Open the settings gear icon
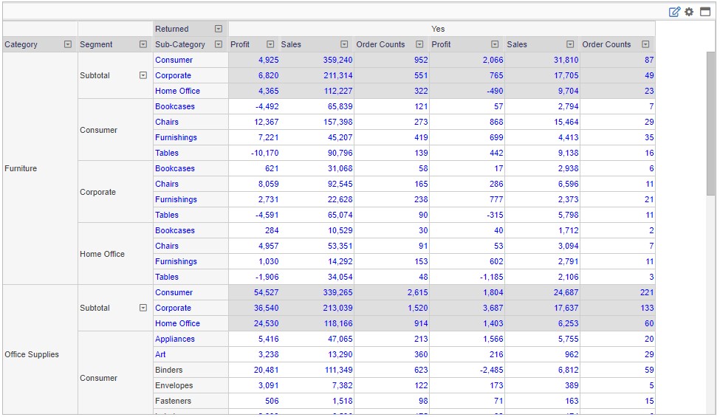This screenshot has height=417, width=720. tap(689, 12)
